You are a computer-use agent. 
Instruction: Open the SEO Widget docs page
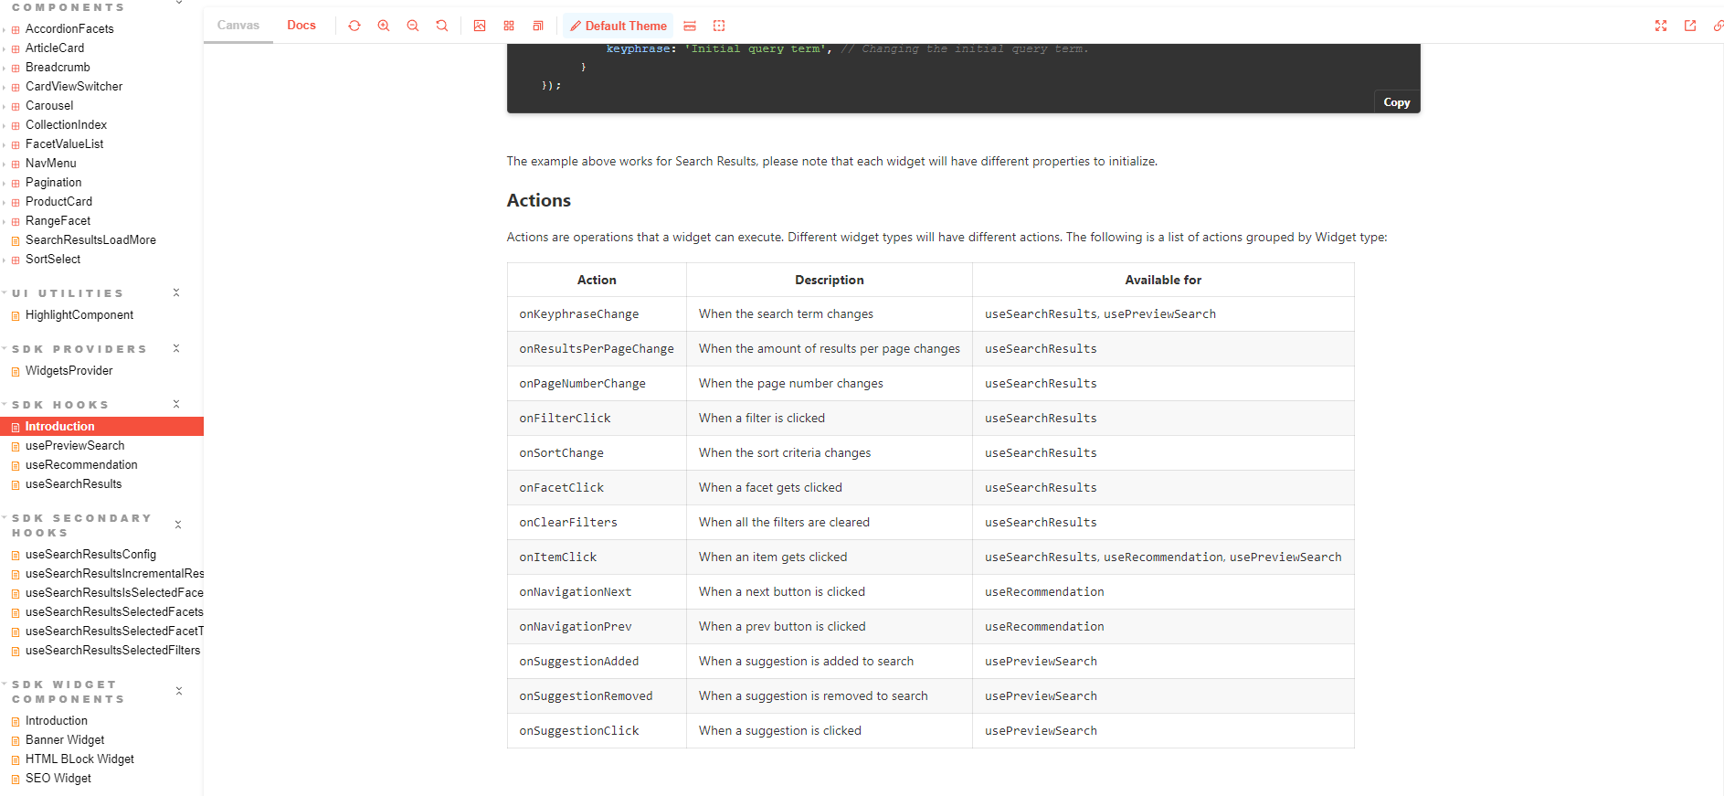[58, 779]
